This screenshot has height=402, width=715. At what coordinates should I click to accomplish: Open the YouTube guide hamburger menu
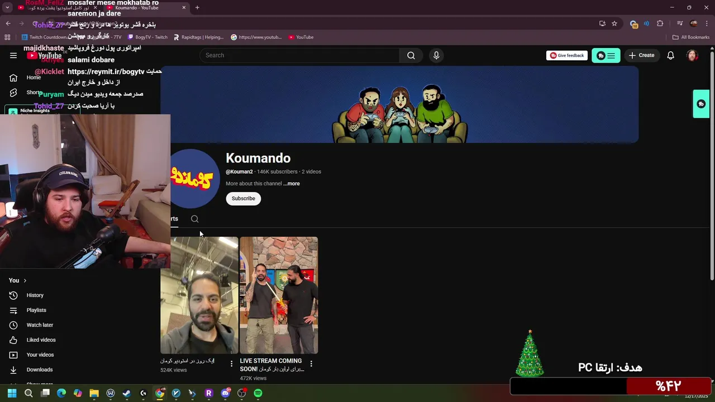[13, 55]
